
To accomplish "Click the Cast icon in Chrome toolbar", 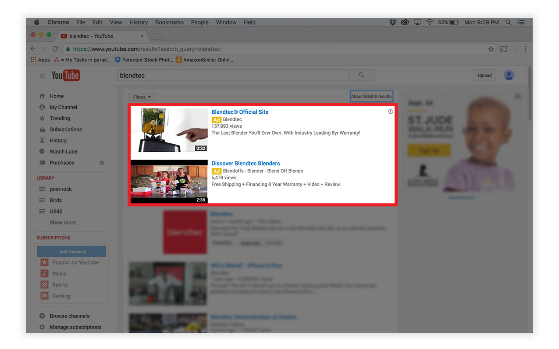I will coord(503,49).
